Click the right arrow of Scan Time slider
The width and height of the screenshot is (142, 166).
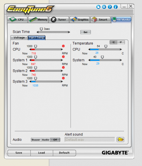69,32
